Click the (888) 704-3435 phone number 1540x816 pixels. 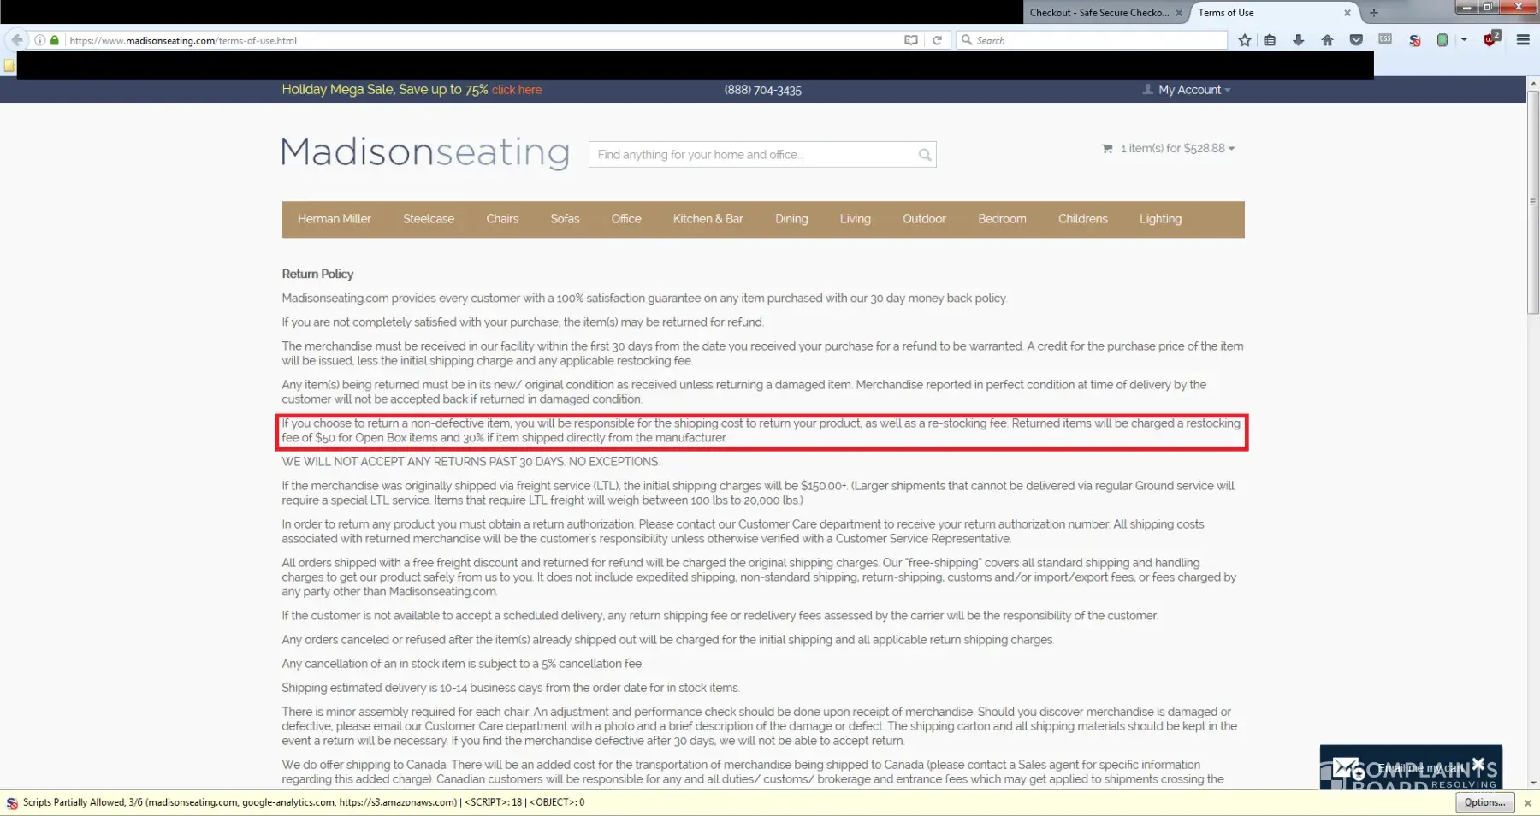click(763, 90)
